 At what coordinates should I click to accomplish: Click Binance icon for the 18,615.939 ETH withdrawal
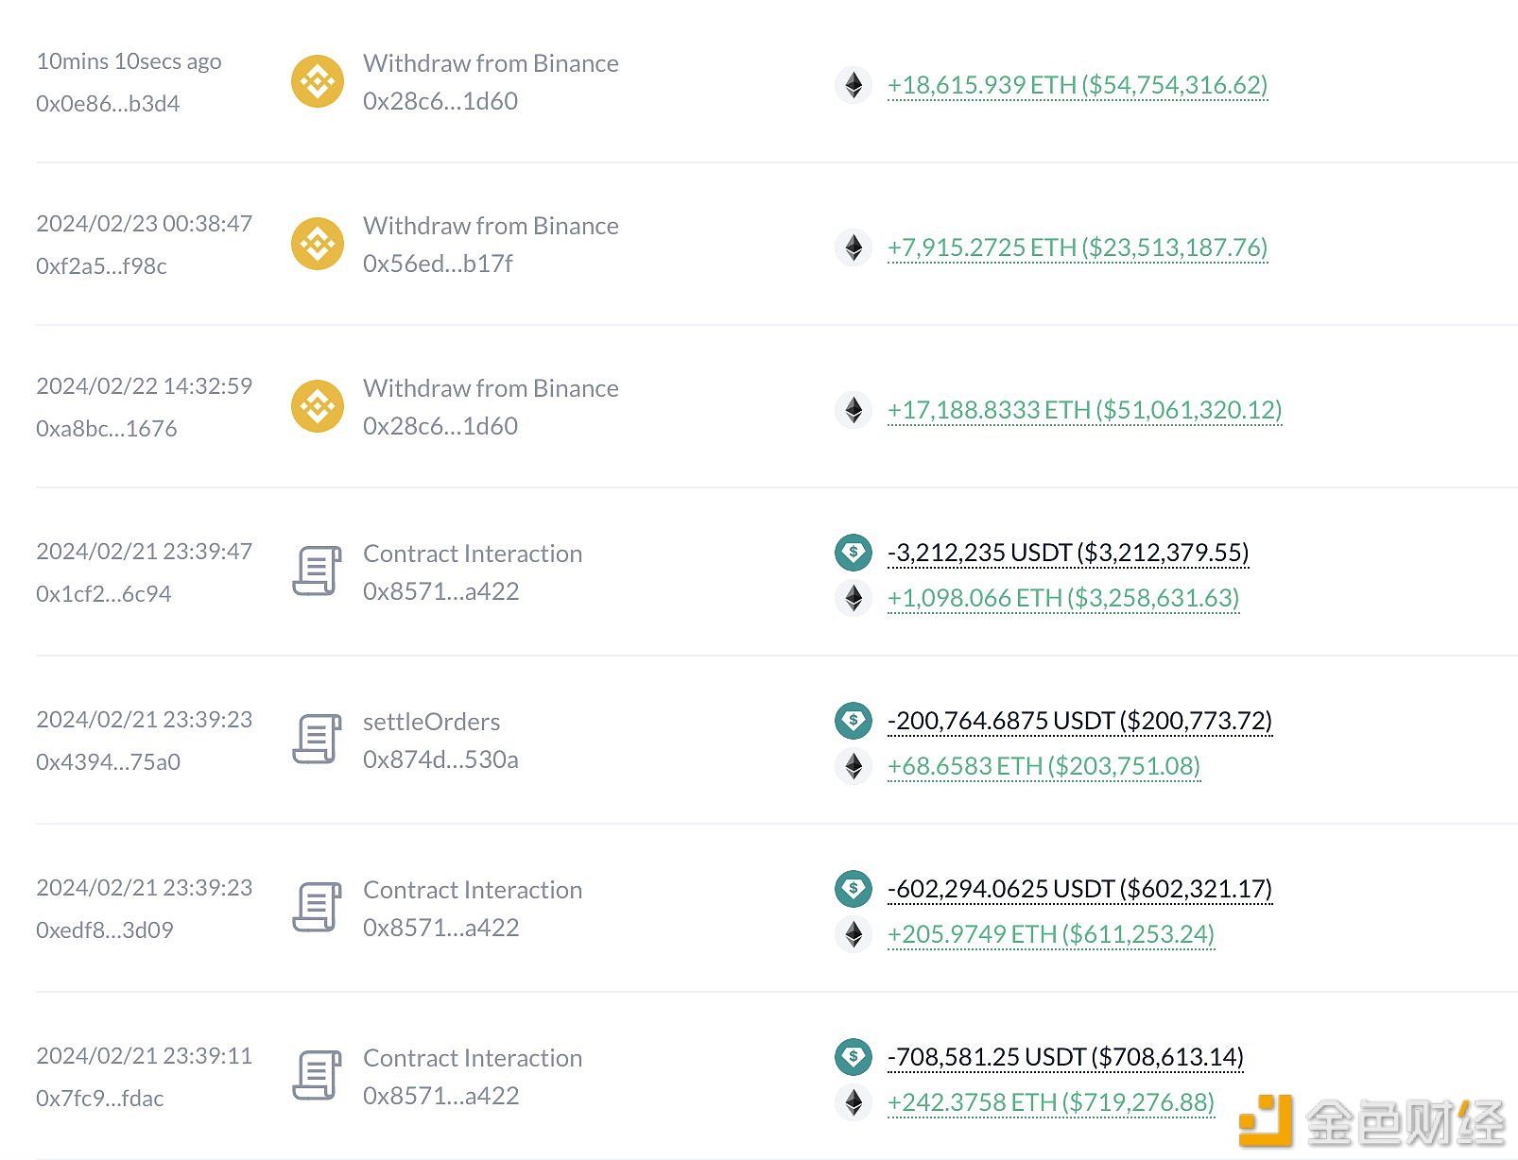click(317, 81)
